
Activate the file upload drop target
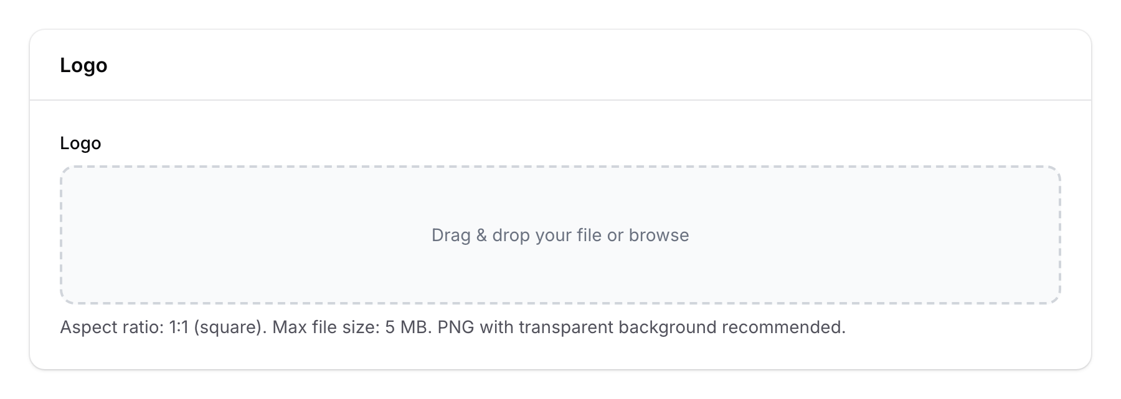point(559,235)
